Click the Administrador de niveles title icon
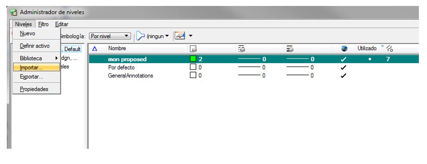Viewport: 427px width, 164px height. pyautogui.click(x=14, y=12)
